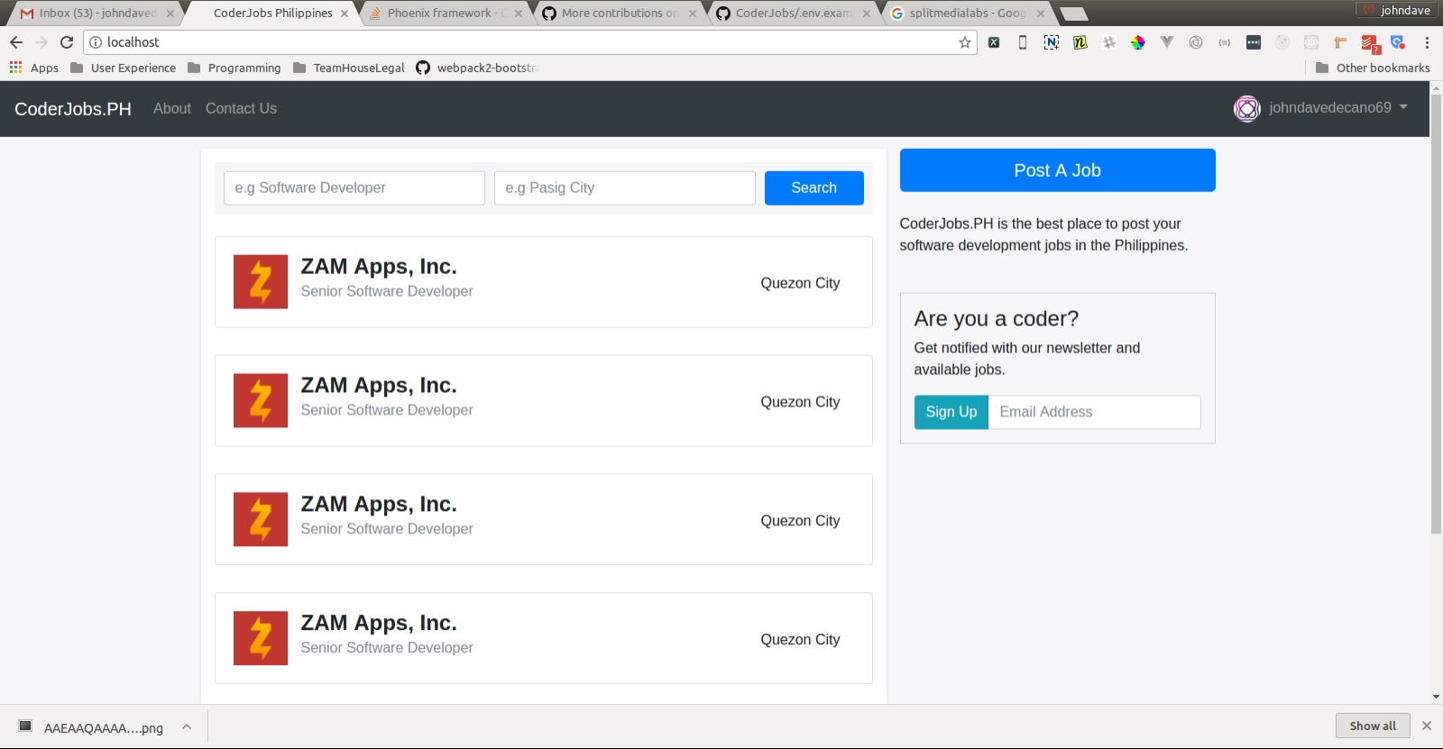Image resolution: width=1443 pixels, height=749 pixels.
Task: Click the Sign Up newsletter button
Action: coord(951,412)
